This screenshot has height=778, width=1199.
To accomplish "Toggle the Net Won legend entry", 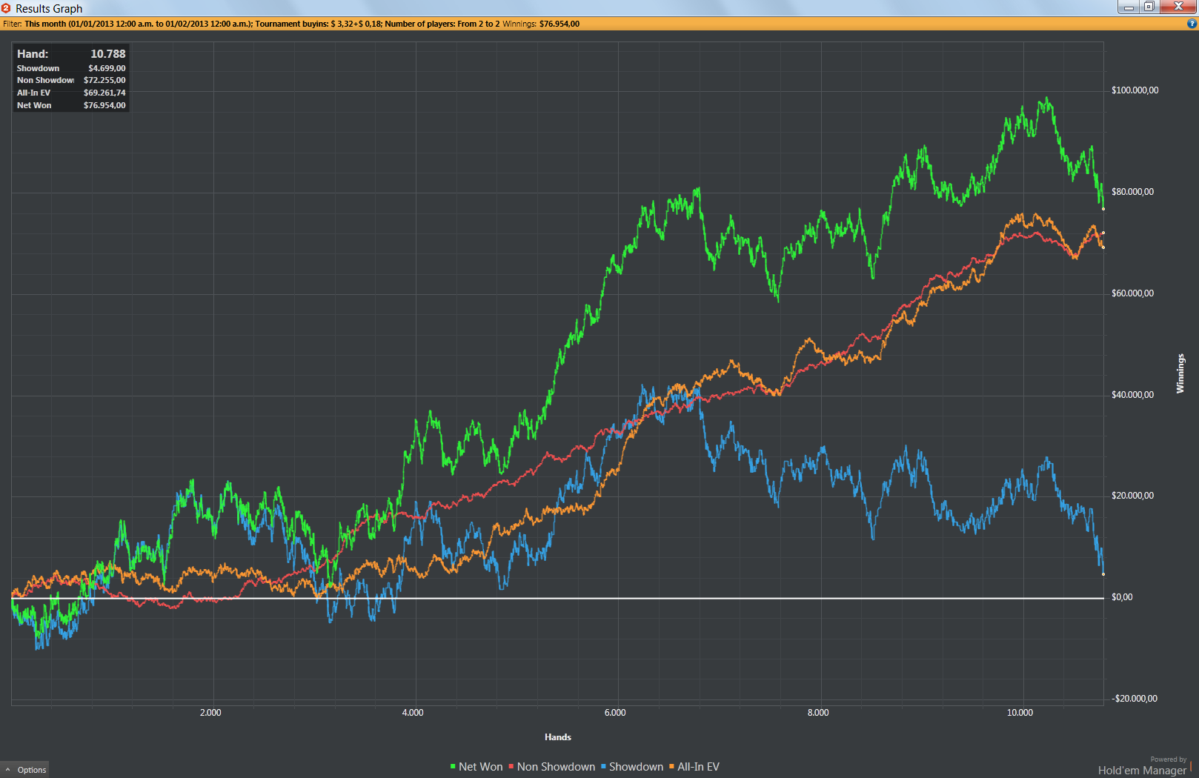I will [x=476, y=767].
